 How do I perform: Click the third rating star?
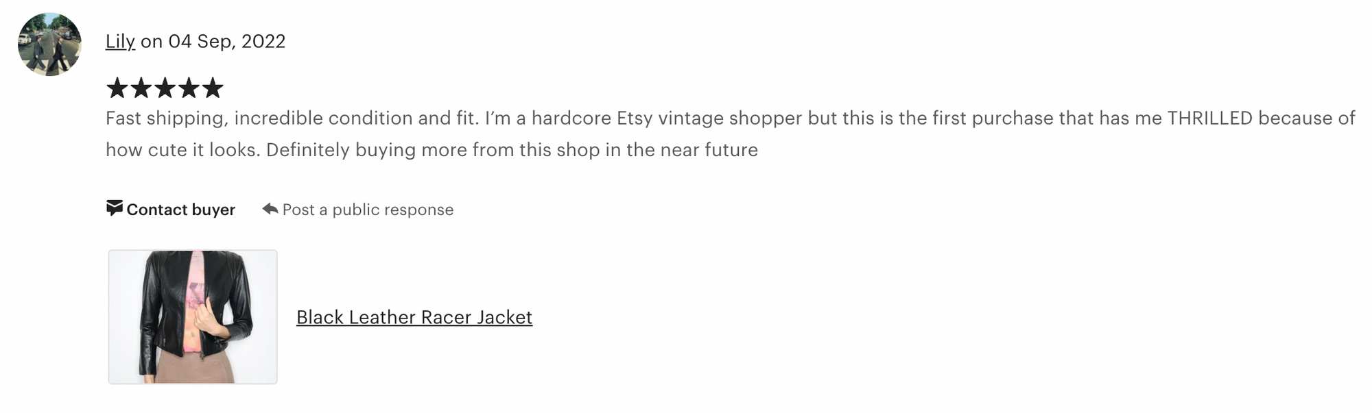pos(165,88)
